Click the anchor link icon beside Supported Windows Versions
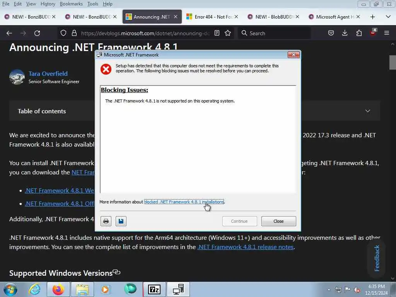The image size is (396, 297). (116, 272)
